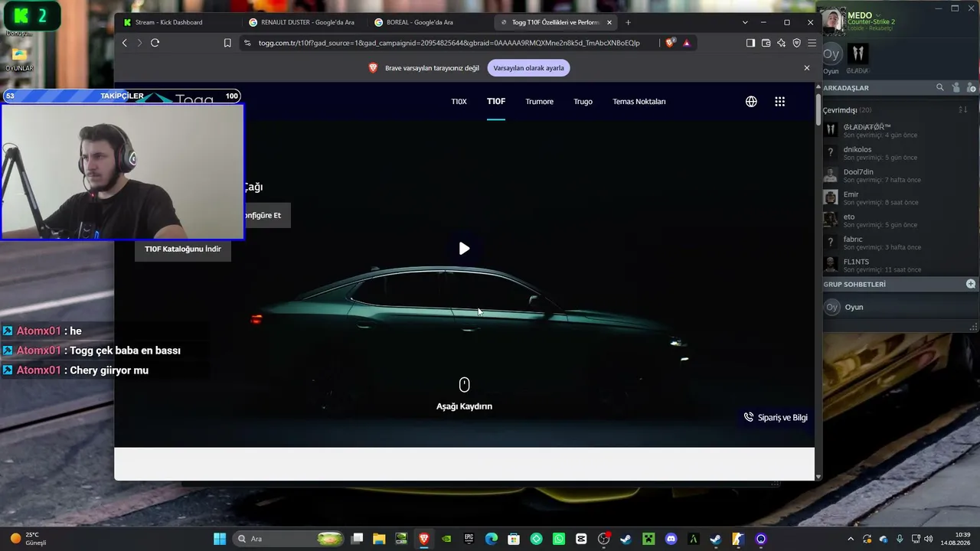Open the Brave Wallet icon
Viewport: 980px width, 551px height.
point(766,43)
